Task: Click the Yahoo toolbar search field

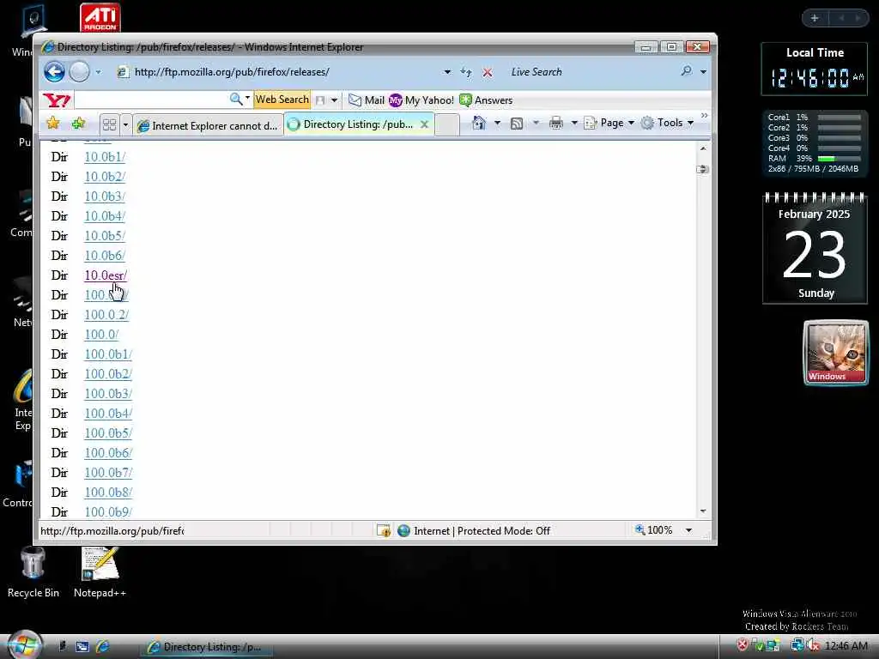Action: pyautogui.click(x=151, y=100)
